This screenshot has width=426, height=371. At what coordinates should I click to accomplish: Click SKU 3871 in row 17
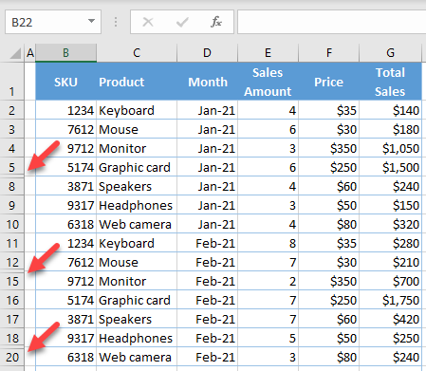65,319
